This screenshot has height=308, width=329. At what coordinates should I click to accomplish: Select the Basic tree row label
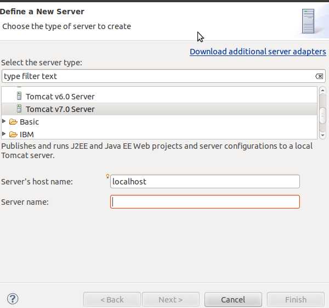pos(30,122)
